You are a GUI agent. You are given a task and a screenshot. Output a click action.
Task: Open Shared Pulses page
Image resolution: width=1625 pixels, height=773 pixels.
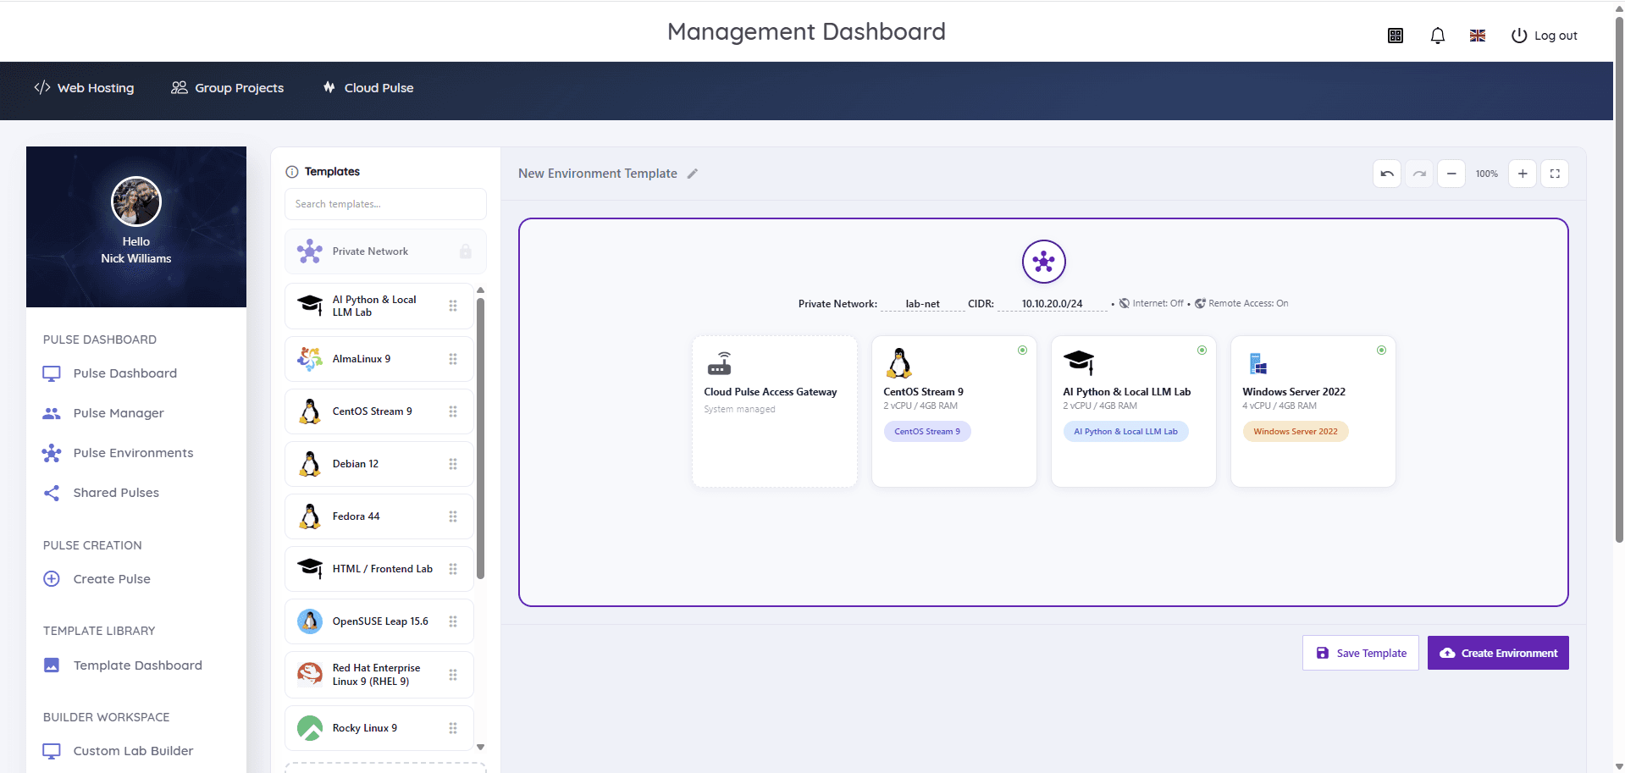[x=101, y=493]
